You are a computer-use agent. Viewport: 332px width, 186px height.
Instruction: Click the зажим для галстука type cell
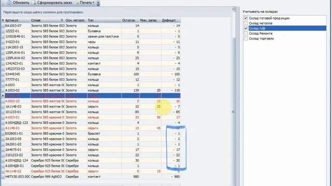[104, 37]
